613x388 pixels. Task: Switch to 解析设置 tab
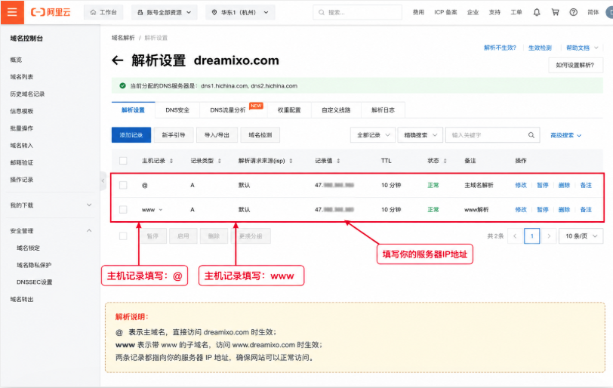point(133,110)
